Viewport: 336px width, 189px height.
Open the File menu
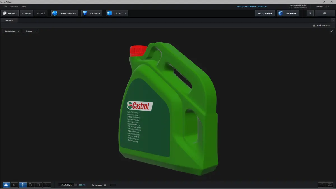click(x=5, y=6)
